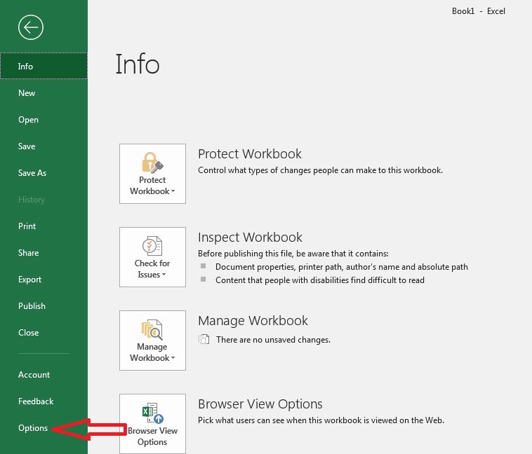
Task: Click the Protect Workbook heading text
Action: point(250,154)
